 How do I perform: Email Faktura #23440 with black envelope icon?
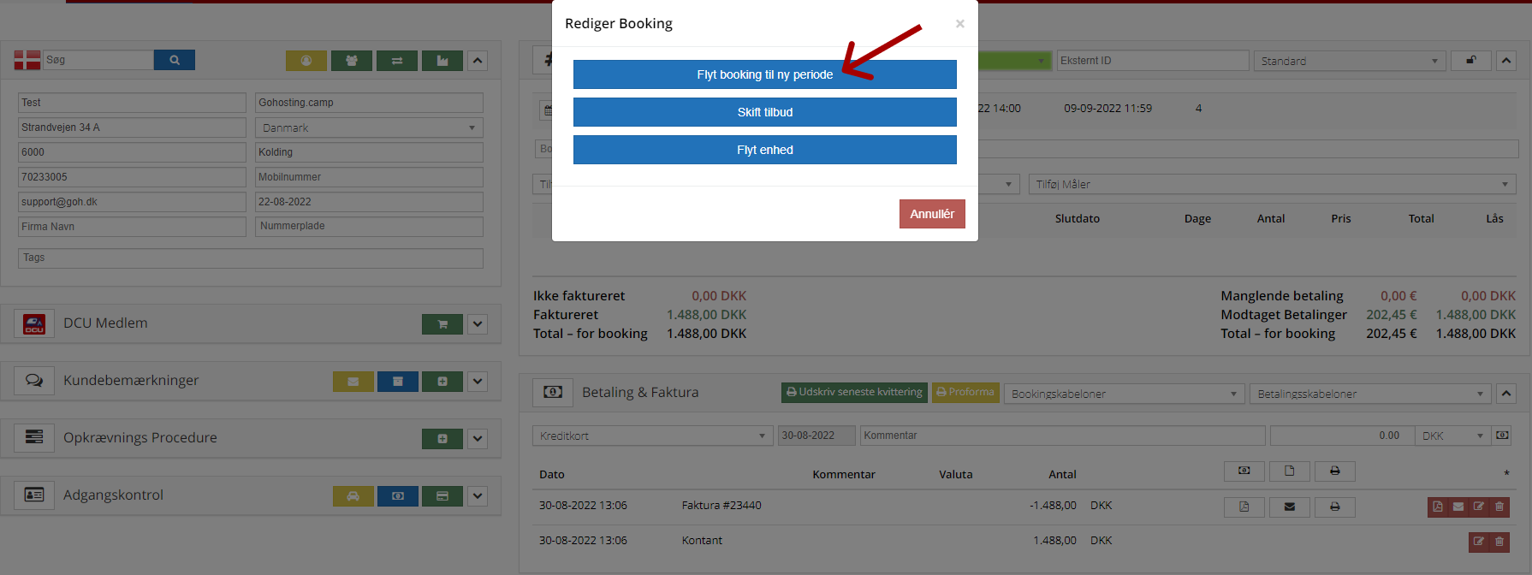1289,507
